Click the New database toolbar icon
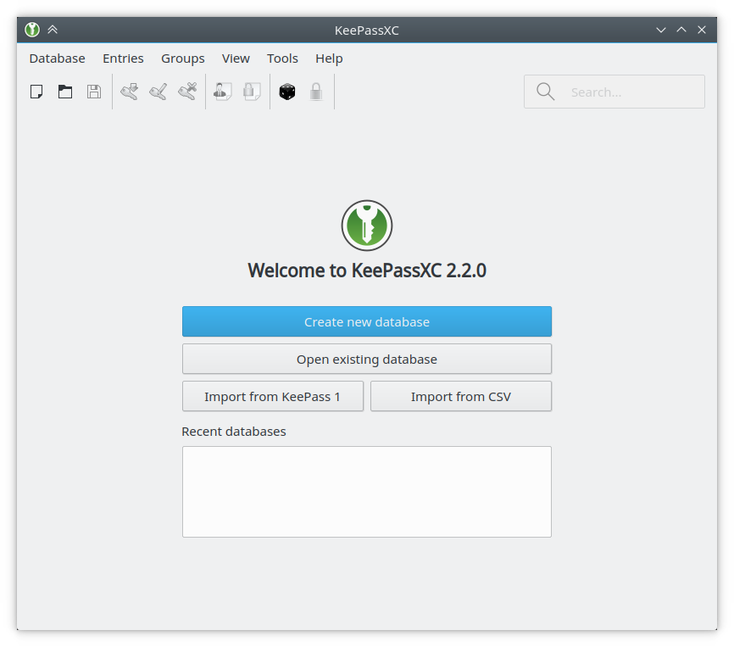The width and height of the screenshot is (734, 647). pos(36,92)
